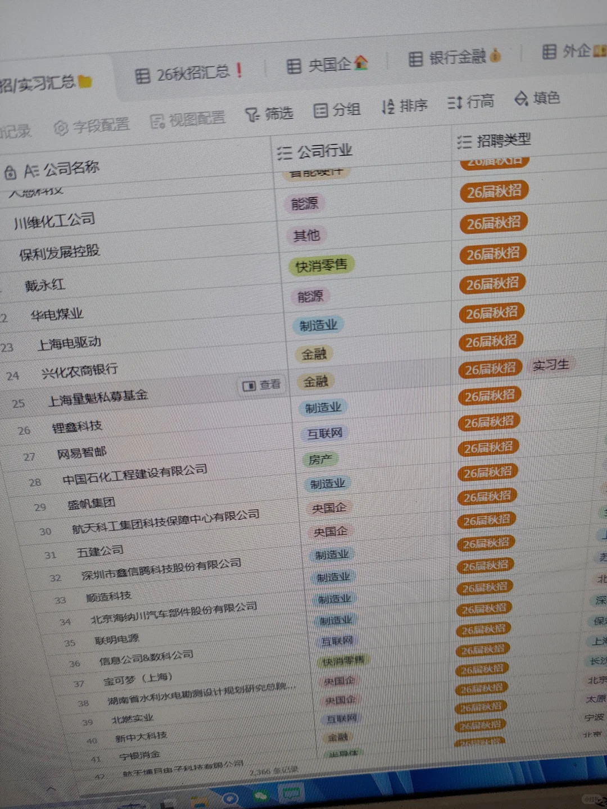The width and height of the screenshot is (607, 809).
Task: Click row number 25
Action: 19,403
